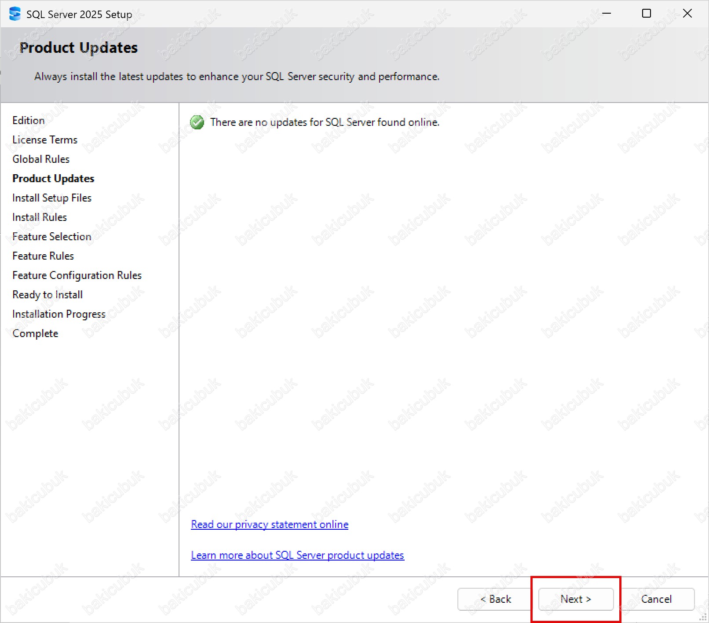This screenshot has height=623, width=709.
Task: Click the SQL Server setup title bar icon
Action: (15, 14)
